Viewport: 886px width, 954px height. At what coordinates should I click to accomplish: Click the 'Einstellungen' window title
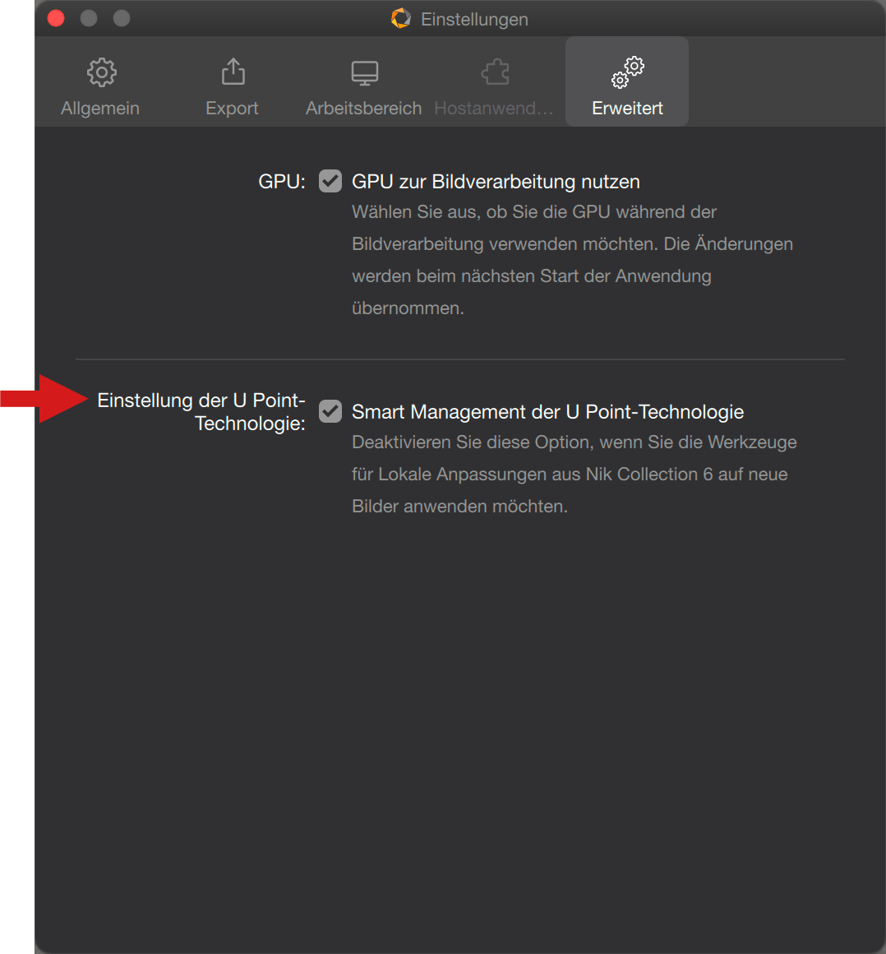[474, 20]
